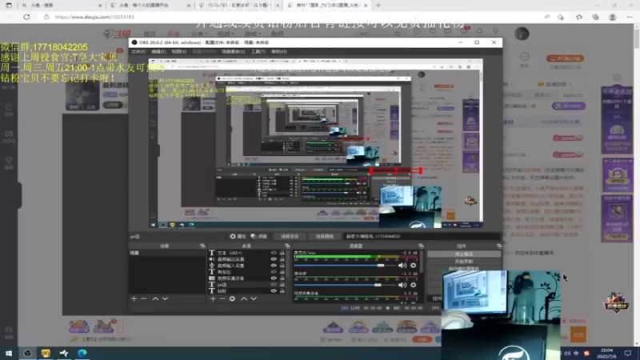
Task: Click 选择颜色 button in source toolbar
Action: coord(324,236)
